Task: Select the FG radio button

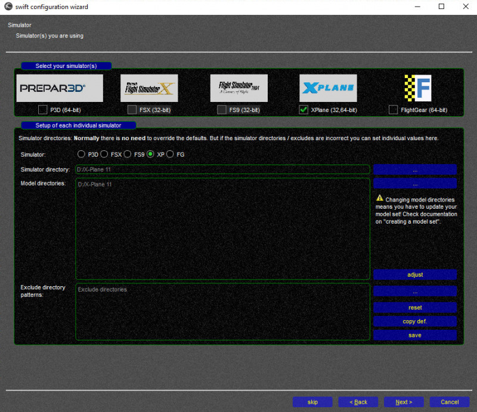Action: point(171,154)
